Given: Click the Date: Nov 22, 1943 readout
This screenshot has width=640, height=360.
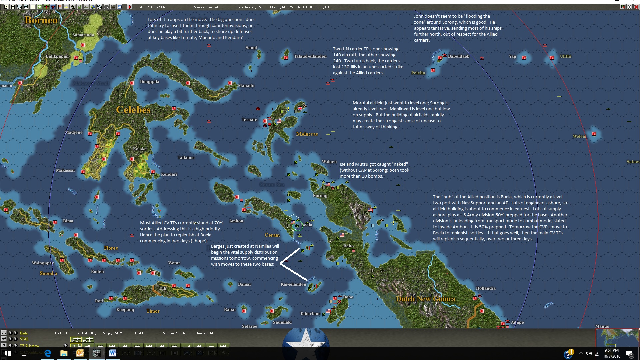Looking at the screenshot, I should click(250, 7).
